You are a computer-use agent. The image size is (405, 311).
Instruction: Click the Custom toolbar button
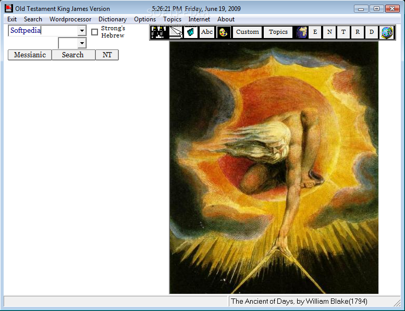pyautogui.click(x=247, y=32)
